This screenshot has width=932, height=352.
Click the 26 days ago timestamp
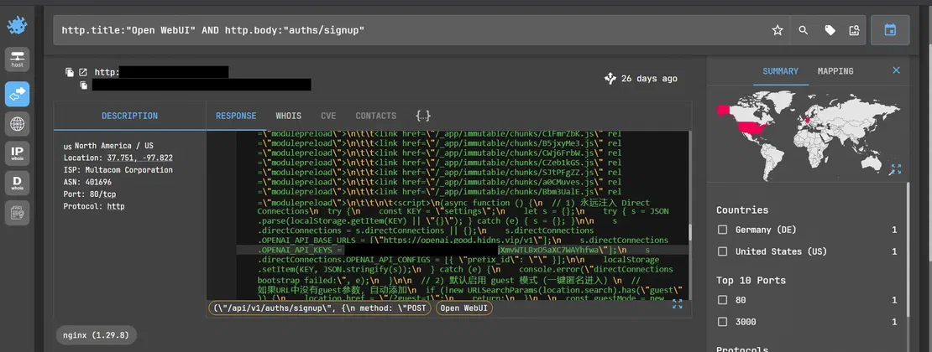pyautogui.click(x=649, y=78)
